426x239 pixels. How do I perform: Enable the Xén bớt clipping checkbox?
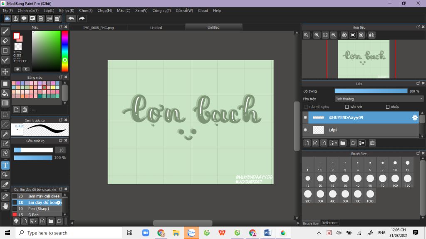click(x=347, y=107)
